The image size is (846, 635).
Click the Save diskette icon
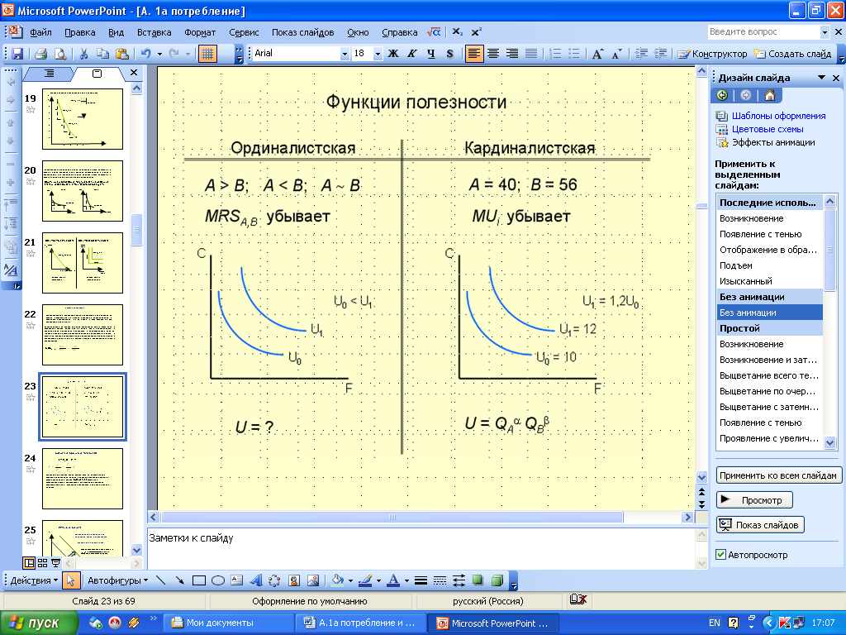point(17,54)
